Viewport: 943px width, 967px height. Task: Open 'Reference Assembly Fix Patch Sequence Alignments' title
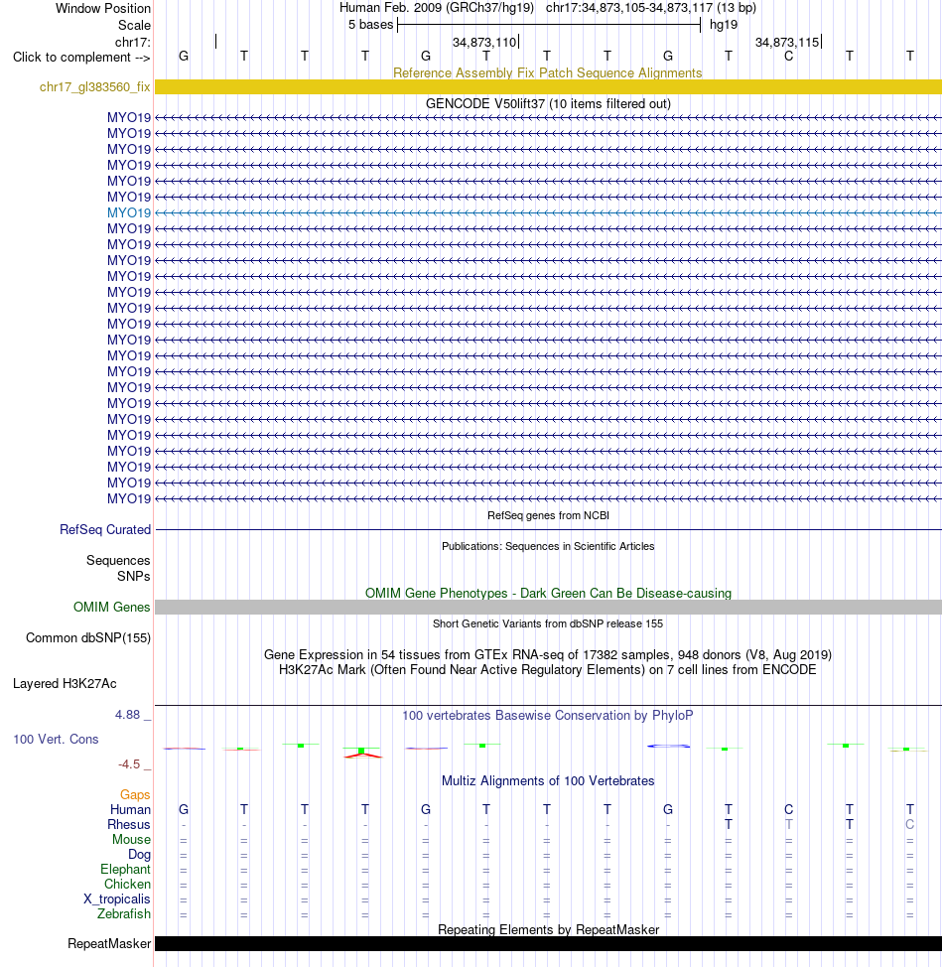[x=548, y=72]
